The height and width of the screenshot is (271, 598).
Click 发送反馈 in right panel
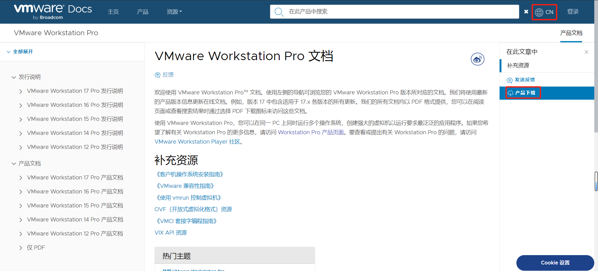click(524, 80)
